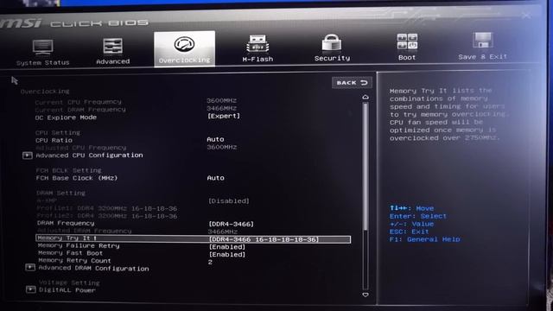The width and height of the screenshot is (553, 311).
Task: Select the Memory Try It ! label
Action: tap(67, 238)
